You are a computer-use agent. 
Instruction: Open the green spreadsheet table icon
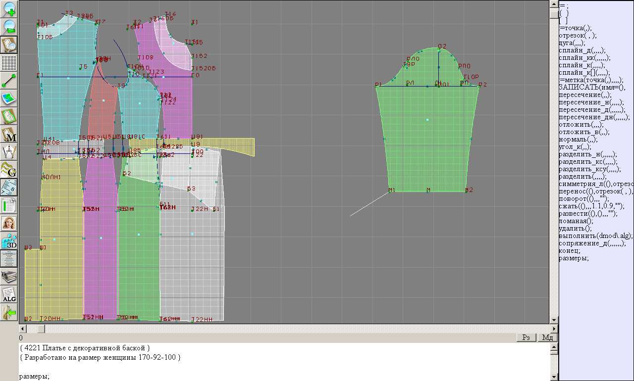pyautogui.click(x=9, y=205)
